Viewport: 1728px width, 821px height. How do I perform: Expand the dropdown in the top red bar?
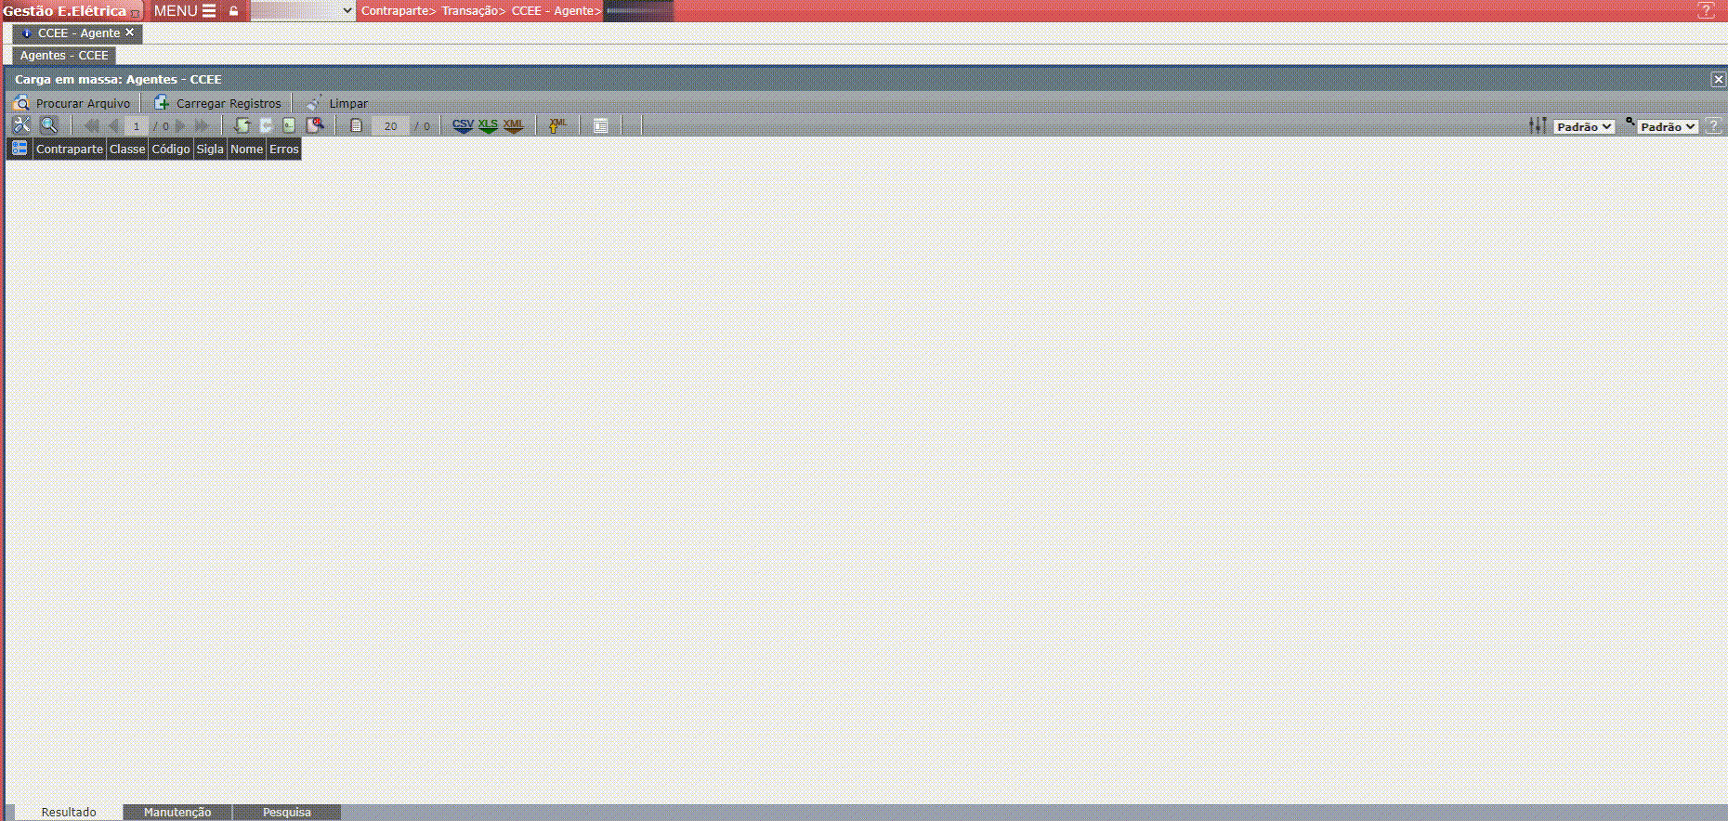coord(303,11)
